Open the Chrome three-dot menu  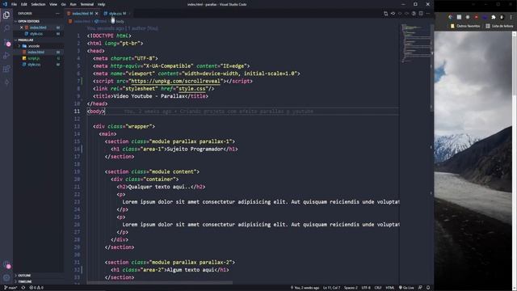[511, 17]
